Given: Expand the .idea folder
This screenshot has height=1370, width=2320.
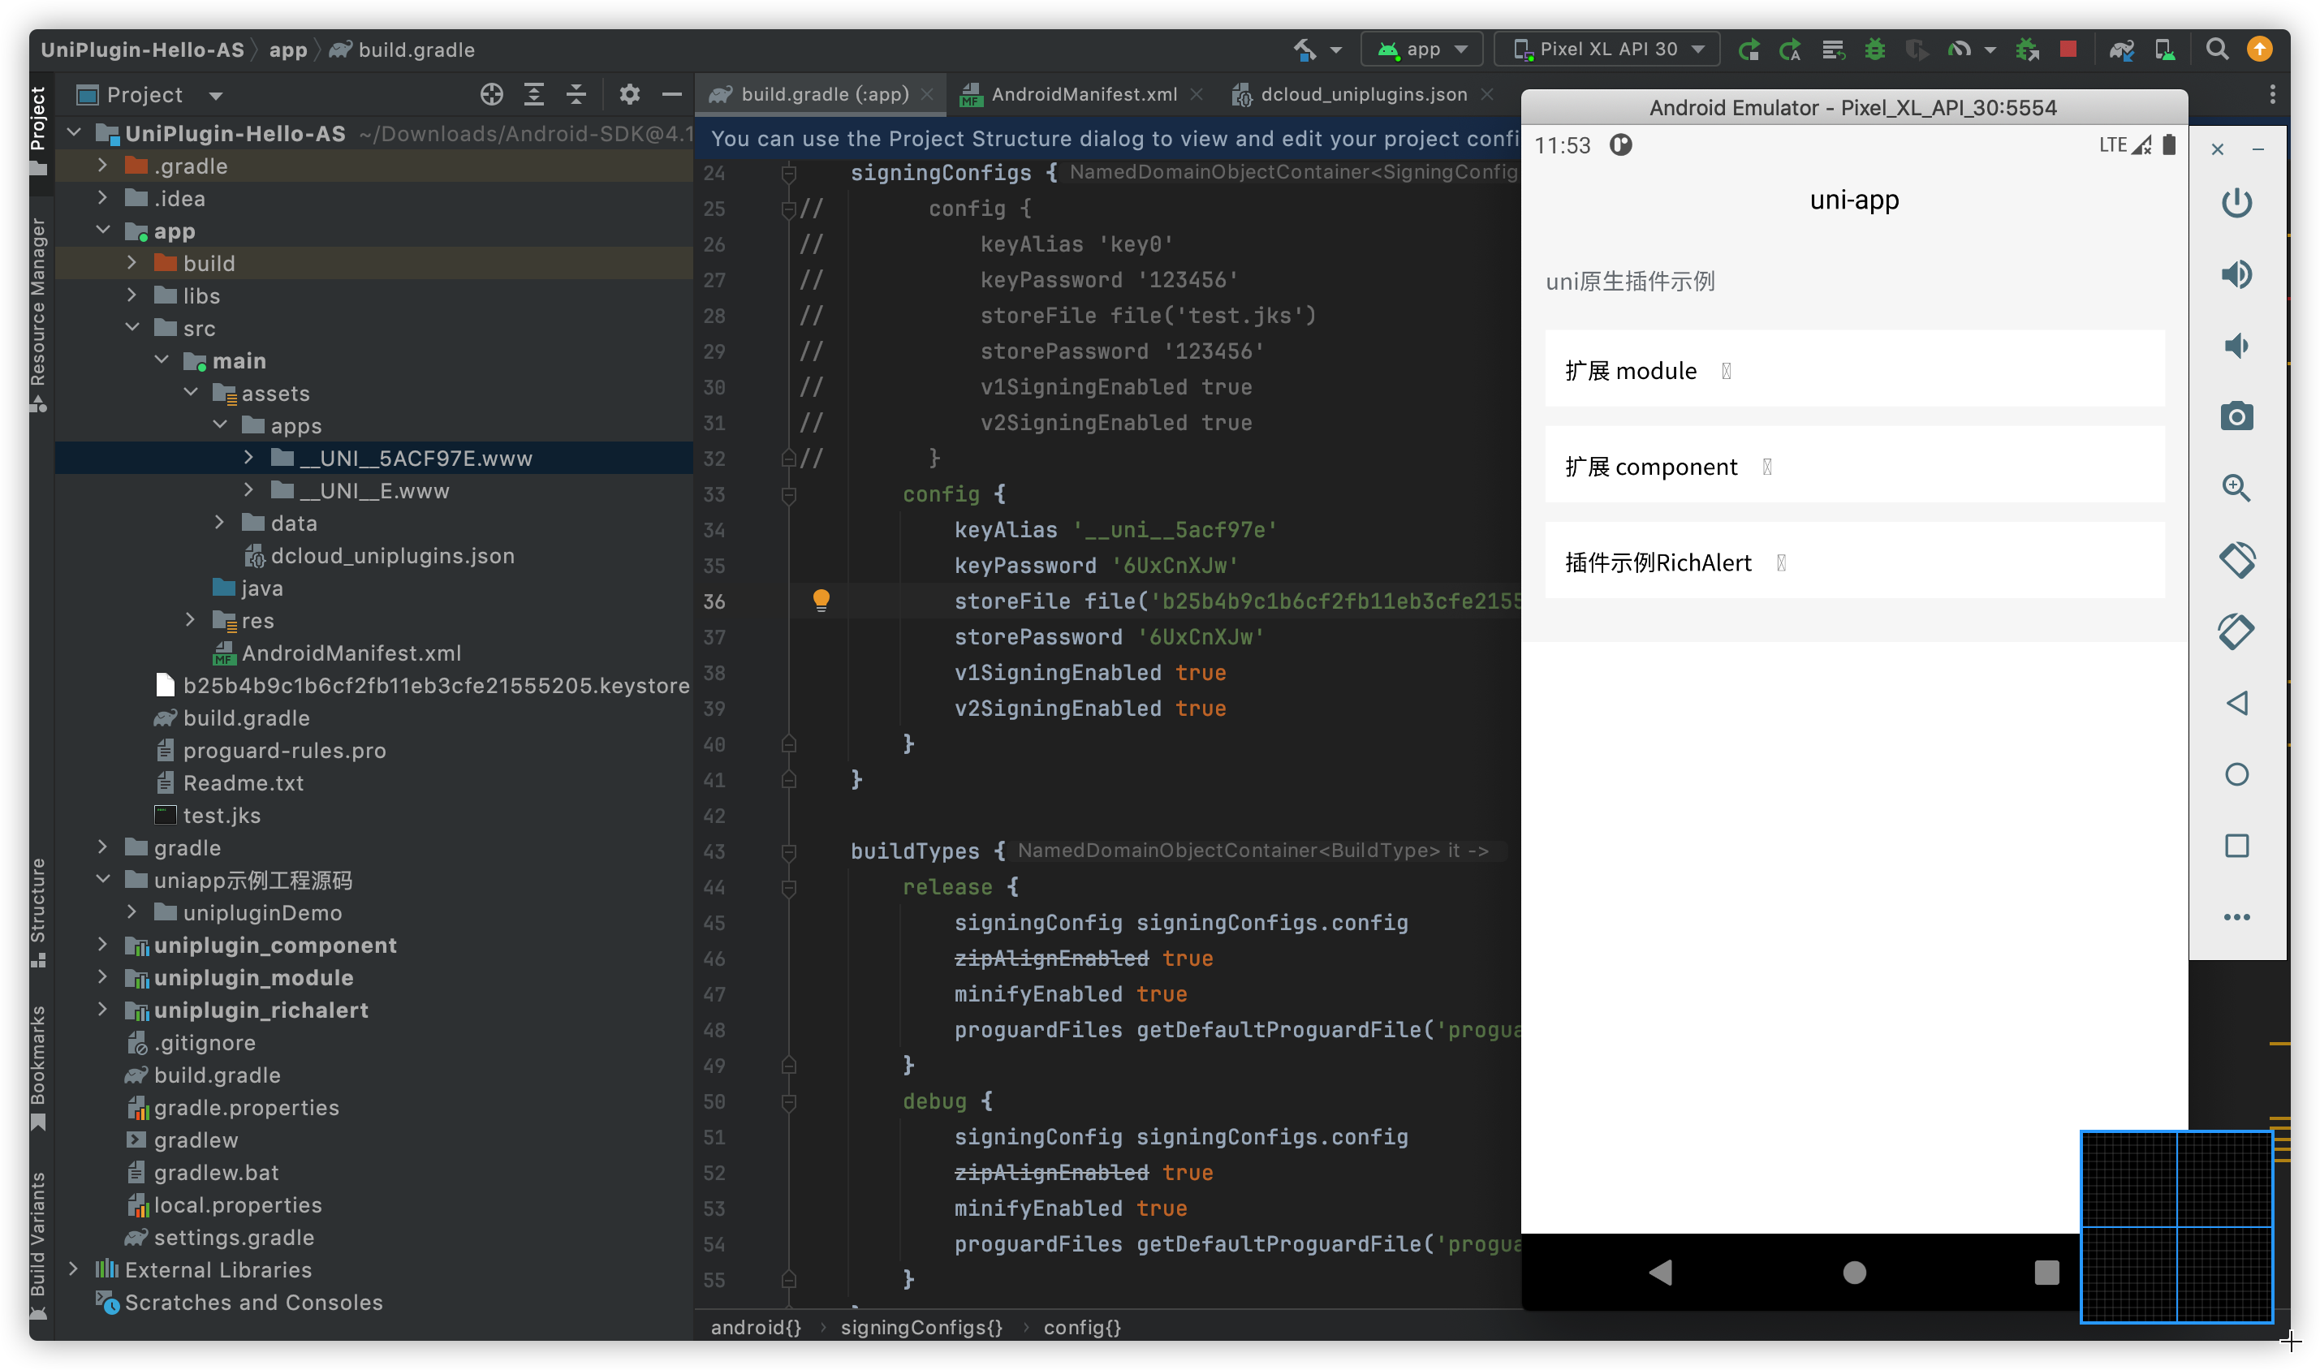Looking at the screenshot, I should point(102,199).
